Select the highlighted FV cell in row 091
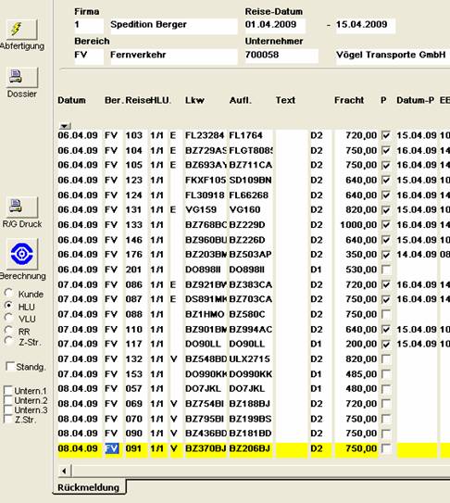 click(x=112, y=448)
